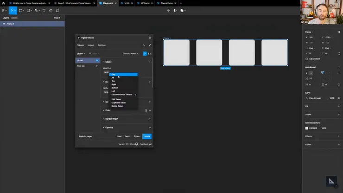Viewport: 343px width, 193px height.
Task: Add a new token in Space section
Action: click(x=150, y=62)
